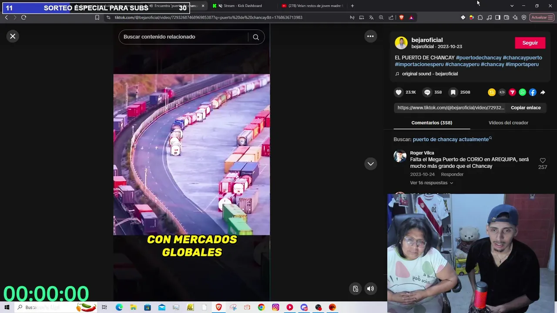Open tab search dropdown chevron

(512, 6)
